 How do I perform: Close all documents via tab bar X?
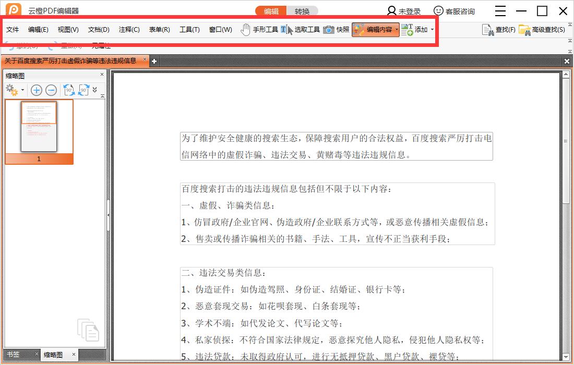(567, 62)
